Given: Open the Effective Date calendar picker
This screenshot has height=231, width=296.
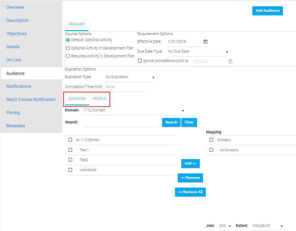Looking at the screenshot, I should click(x=205, y=41).
